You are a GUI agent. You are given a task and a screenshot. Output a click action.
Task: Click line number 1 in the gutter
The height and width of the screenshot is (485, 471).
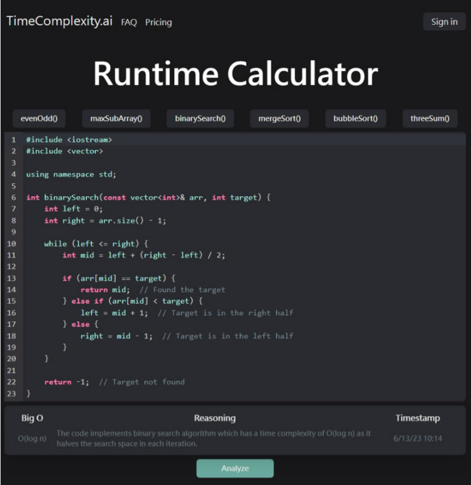[13, 140]
